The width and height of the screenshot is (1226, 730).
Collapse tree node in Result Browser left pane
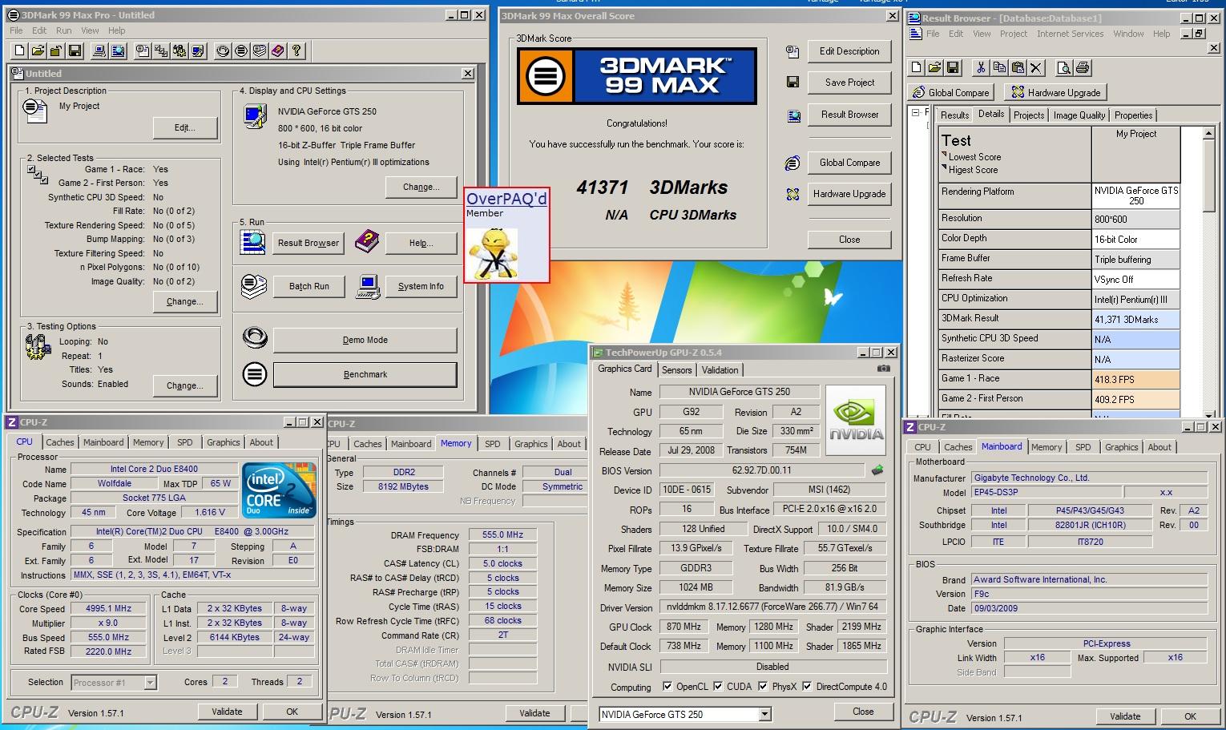[915, 113]
